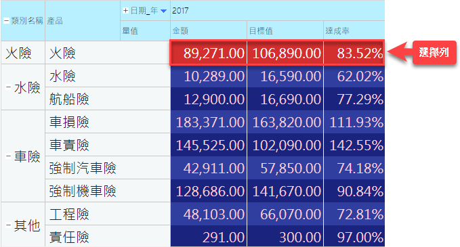Screen dimensions: 460x247
Task: Select the 工程險 product row
Action: pyautogui.click(x=108, y=214)
